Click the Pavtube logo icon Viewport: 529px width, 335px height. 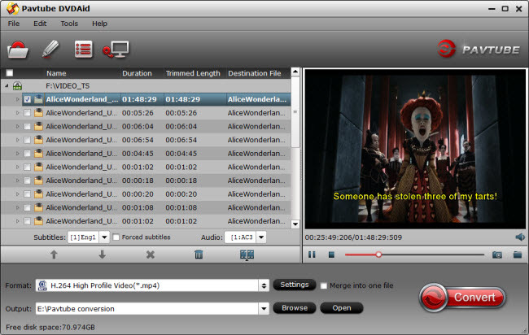(446, 50)
